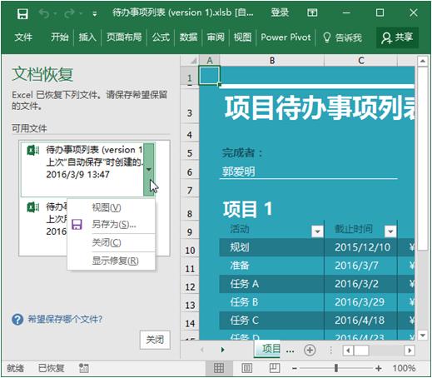Image resolution: width=432 pixels, height=378 pixels.
Task: Switch to the 视图 ribbon tab
Action: 242,37
